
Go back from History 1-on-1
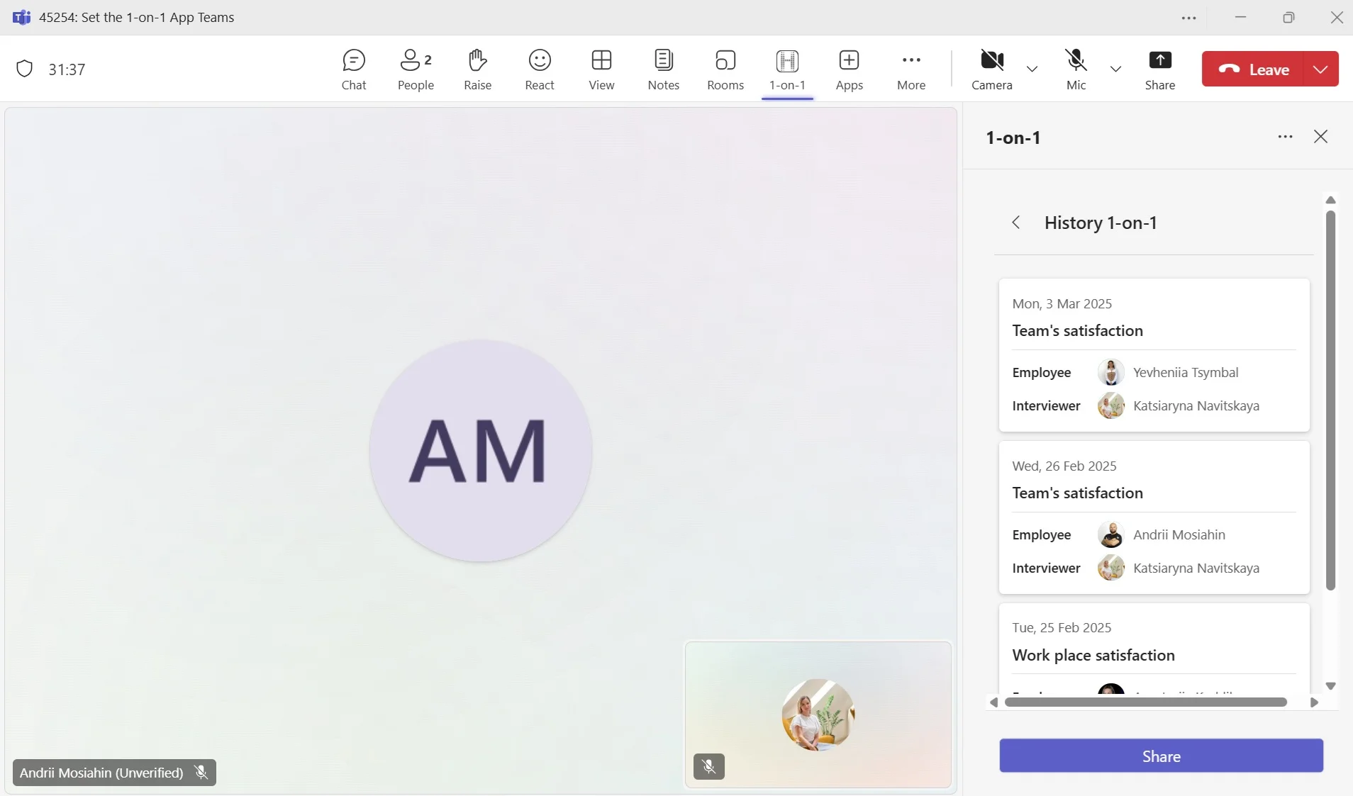pos(1016,223)
